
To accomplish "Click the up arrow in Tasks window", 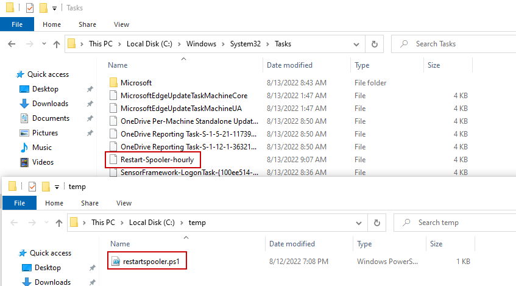I will 57,44.
